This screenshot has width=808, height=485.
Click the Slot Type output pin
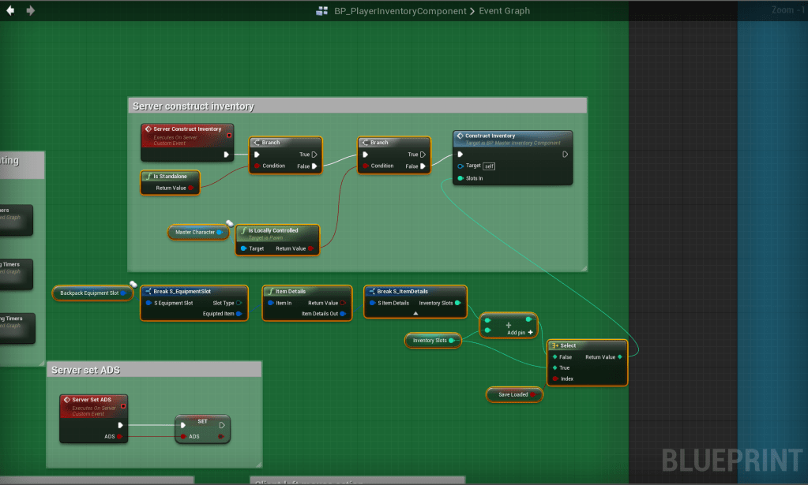point(239,303)
